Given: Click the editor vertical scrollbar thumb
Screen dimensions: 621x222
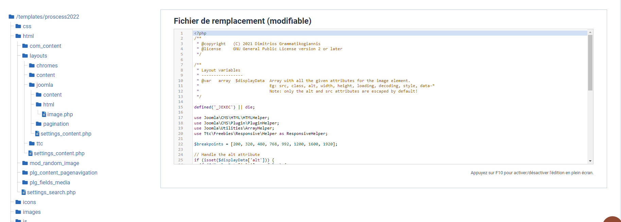Looking at the screenshot, I should [x=590, y=63].
